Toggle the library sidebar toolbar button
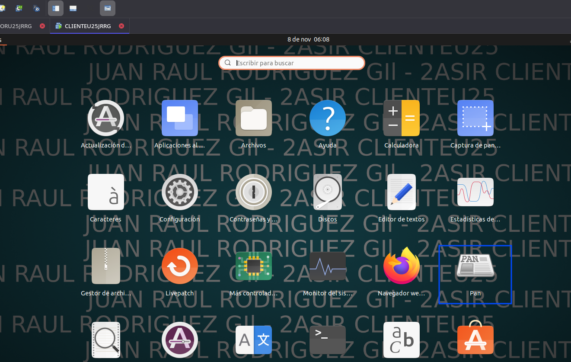Image resolution: width=571 pixels, height=362 pixels. pos(56,8)
